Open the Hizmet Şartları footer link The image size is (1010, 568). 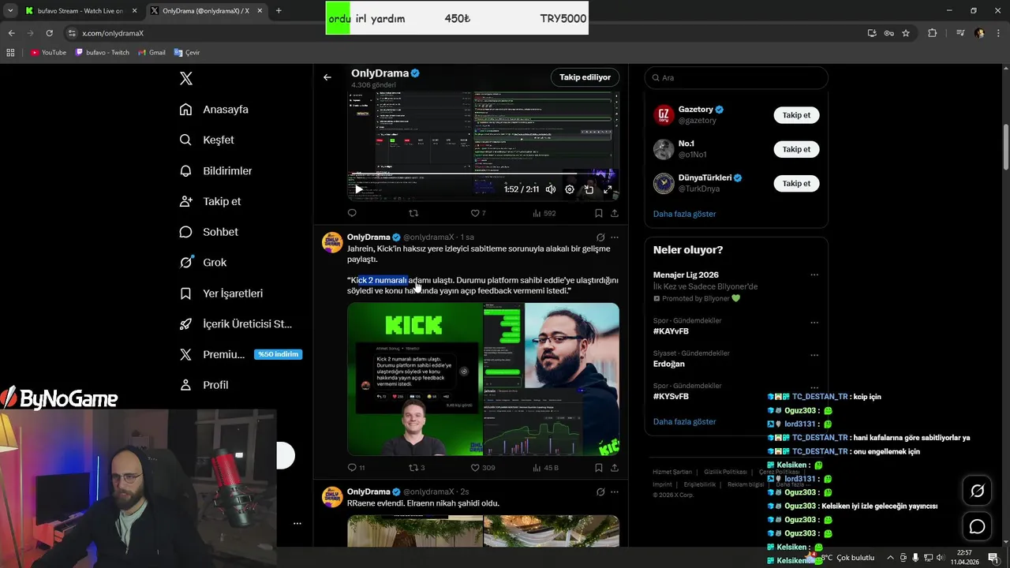pos(672,472)
